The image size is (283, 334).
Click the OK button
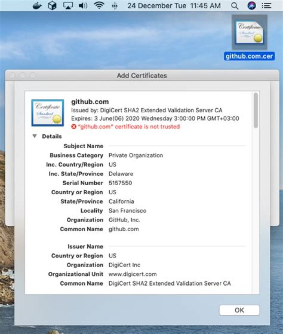tap(239, 310)
